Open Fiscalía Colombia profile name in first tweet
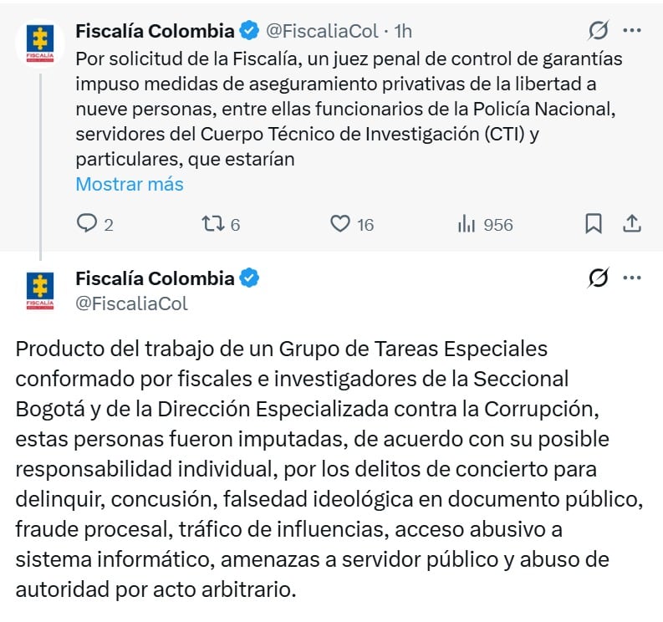 pyautogui.click(x=155, y=32)
